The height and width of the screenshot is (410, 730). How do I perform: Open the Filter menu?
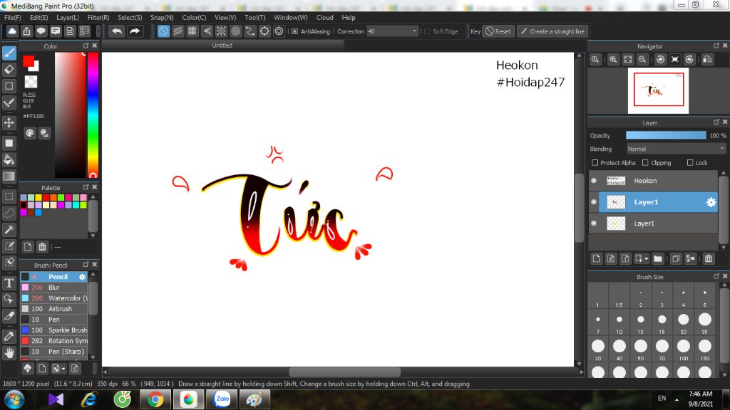tap(98, 17)
